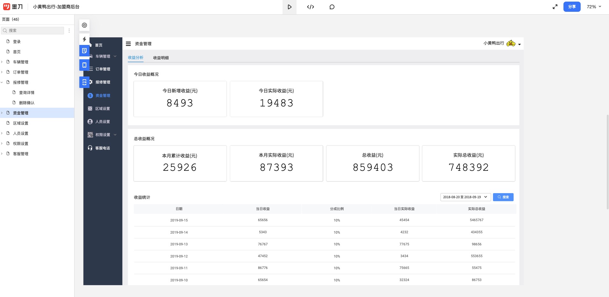Expand the 车辆管理 page tree node
609x297 pixels.
click(2, 62)
